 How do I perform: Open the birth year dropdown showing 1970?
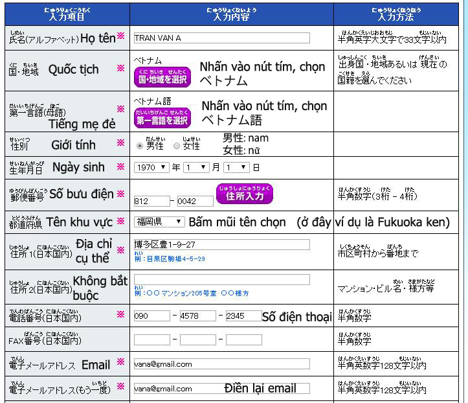pos(151,167)
